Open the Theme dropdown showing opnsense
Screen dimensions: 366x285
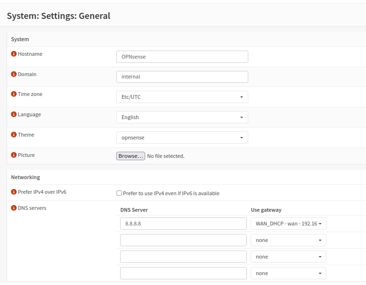182,138
